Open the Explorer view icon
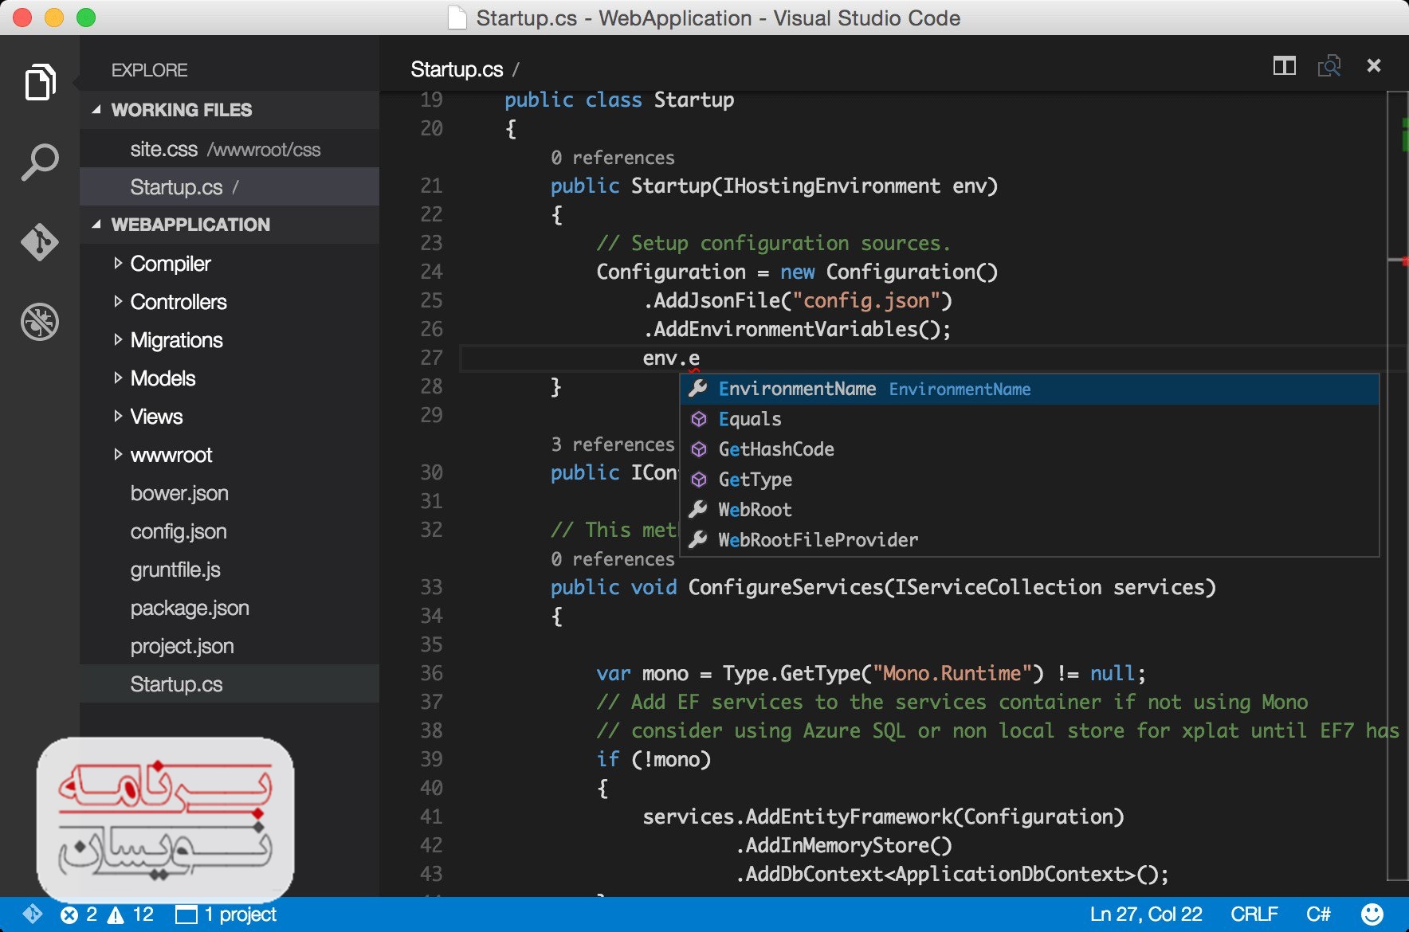 click(x=40, y=82)
